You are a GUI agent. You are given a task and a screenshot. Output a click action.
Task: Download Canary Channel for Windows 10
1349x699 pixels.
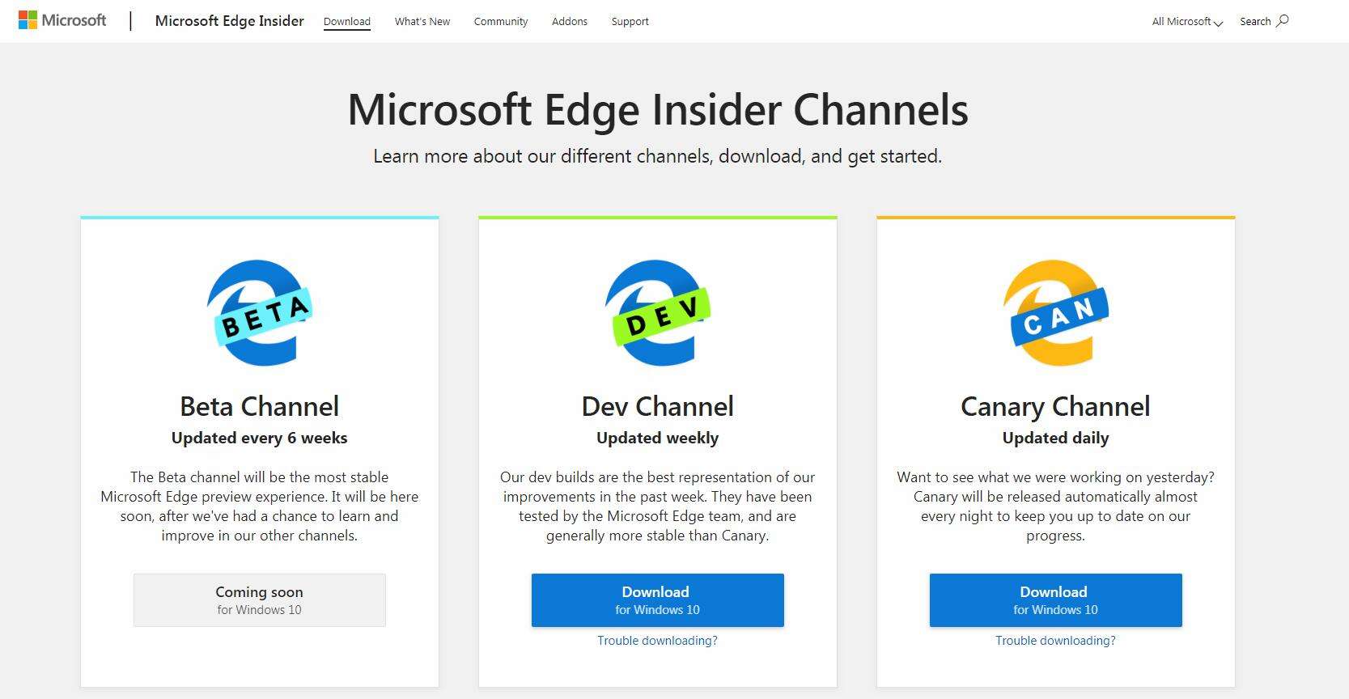click(1056, 600)
